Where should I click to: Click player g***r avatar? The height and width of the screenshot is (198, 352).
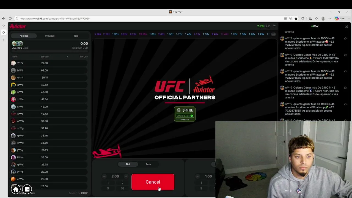[x=13, y=85]
